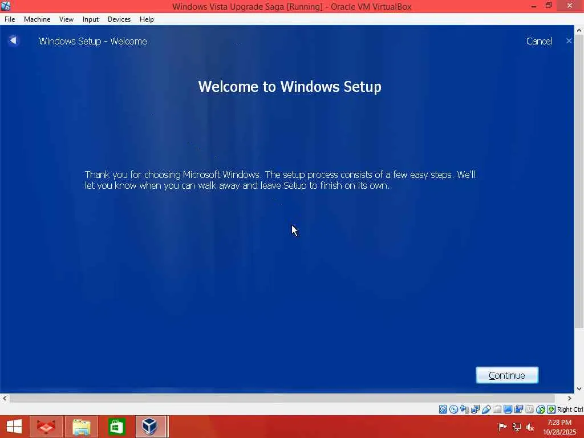
Task: Click the display settings status icon
Action: tap(508, 409)
